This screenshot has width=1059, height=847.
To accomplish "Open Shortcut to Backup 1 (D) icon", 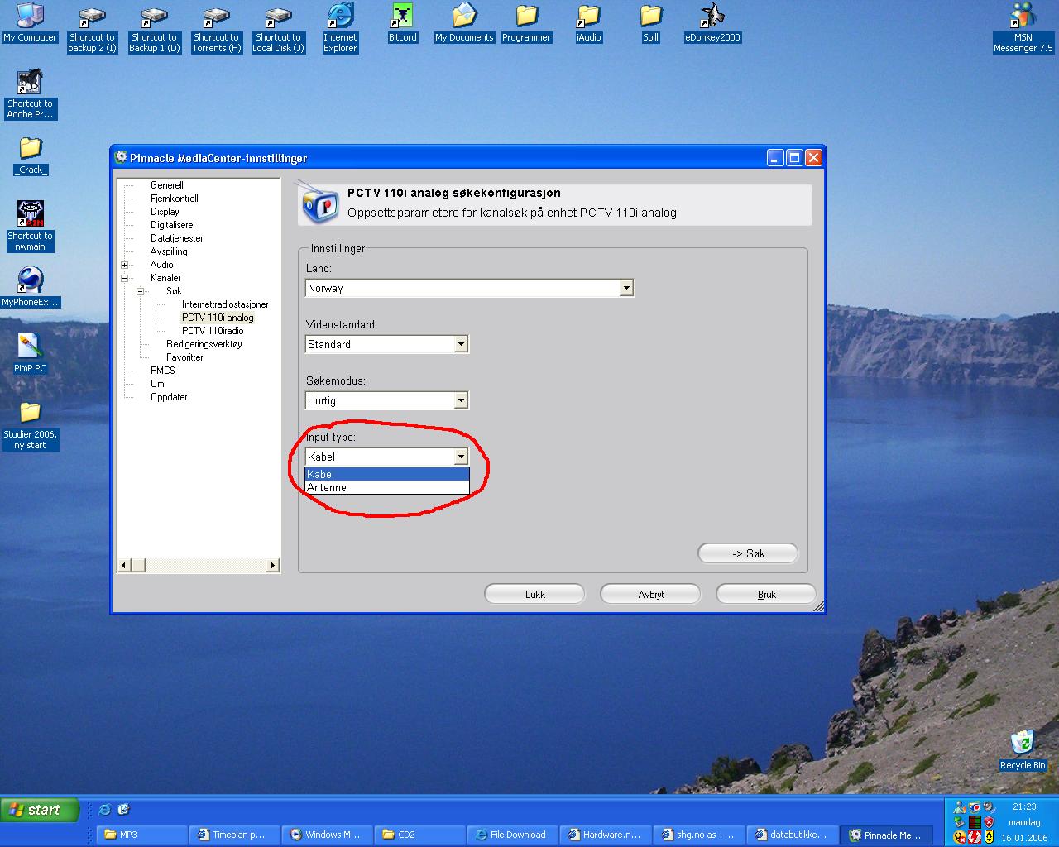I will 154,29.
